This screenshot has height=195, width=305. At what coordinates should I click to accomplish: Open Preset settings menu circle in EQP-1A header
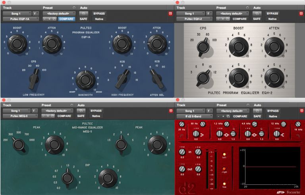[74, 8]
